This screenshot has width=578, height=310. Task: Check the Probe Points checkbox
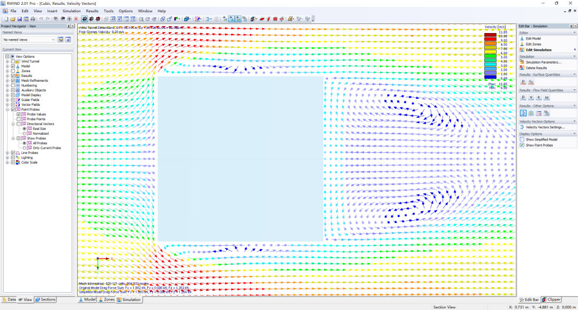tap(19, 119)
